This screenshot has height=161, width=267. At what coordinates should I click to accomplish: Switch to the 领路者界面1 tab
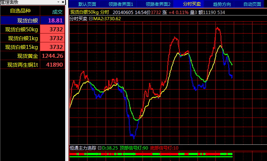pyautogui.click(x=121, y=4)
